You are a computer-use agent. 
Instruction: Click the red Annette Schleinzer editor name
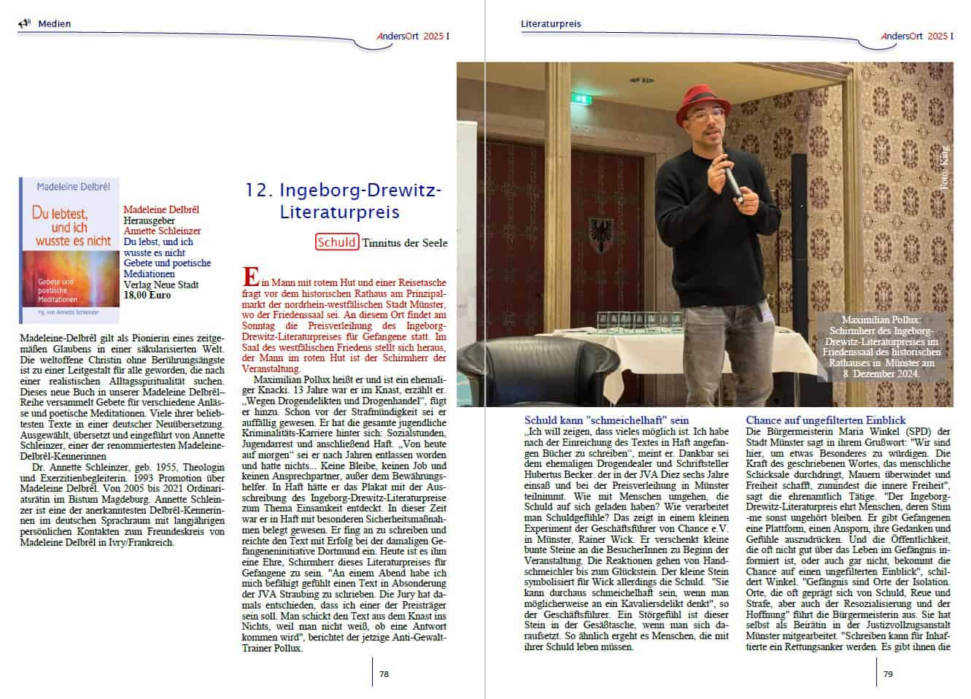click(162, 231)
